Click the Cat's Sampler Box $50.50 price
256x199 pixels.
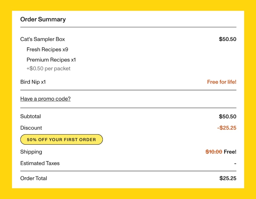click(x=228, y=39)
